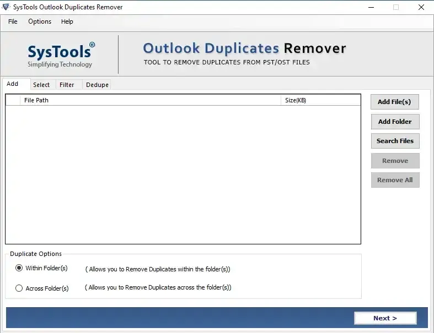Image resolution: width=434 pixels, height=333 pixels.
Task: Click the Search Files button
Action: (x=395, y=141)
